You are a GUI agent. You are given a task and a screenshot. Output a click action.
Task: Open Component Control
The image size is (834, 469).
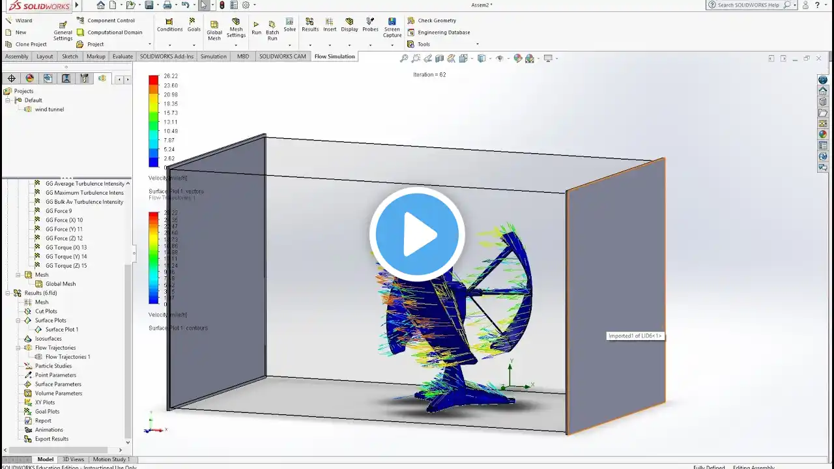(106, 20)
